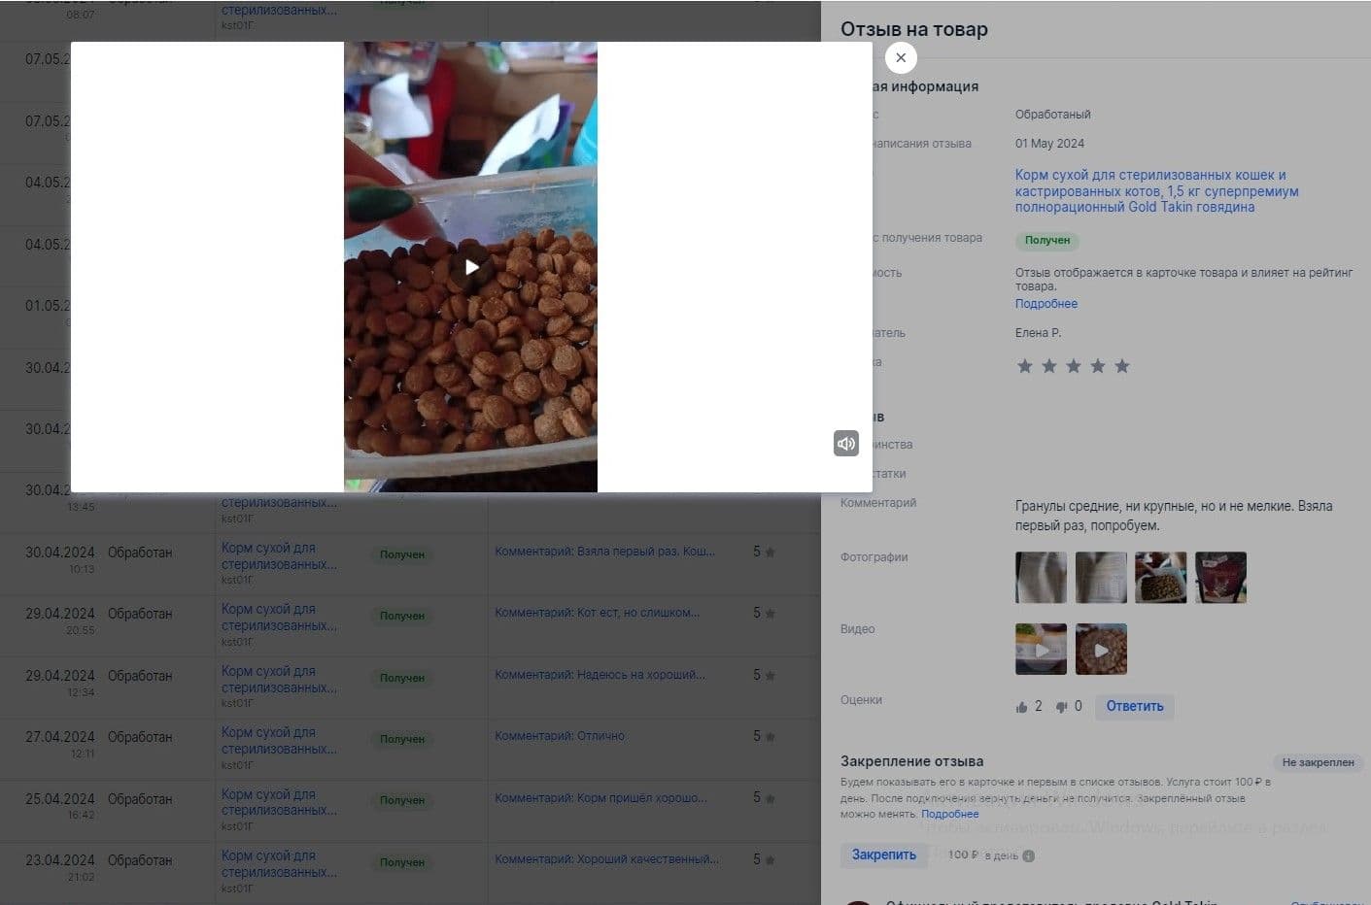Click the Закрепление отзыва heading
Viewport: 1371px width, 905px height.
pyautogui.click(x=911, y=761)
